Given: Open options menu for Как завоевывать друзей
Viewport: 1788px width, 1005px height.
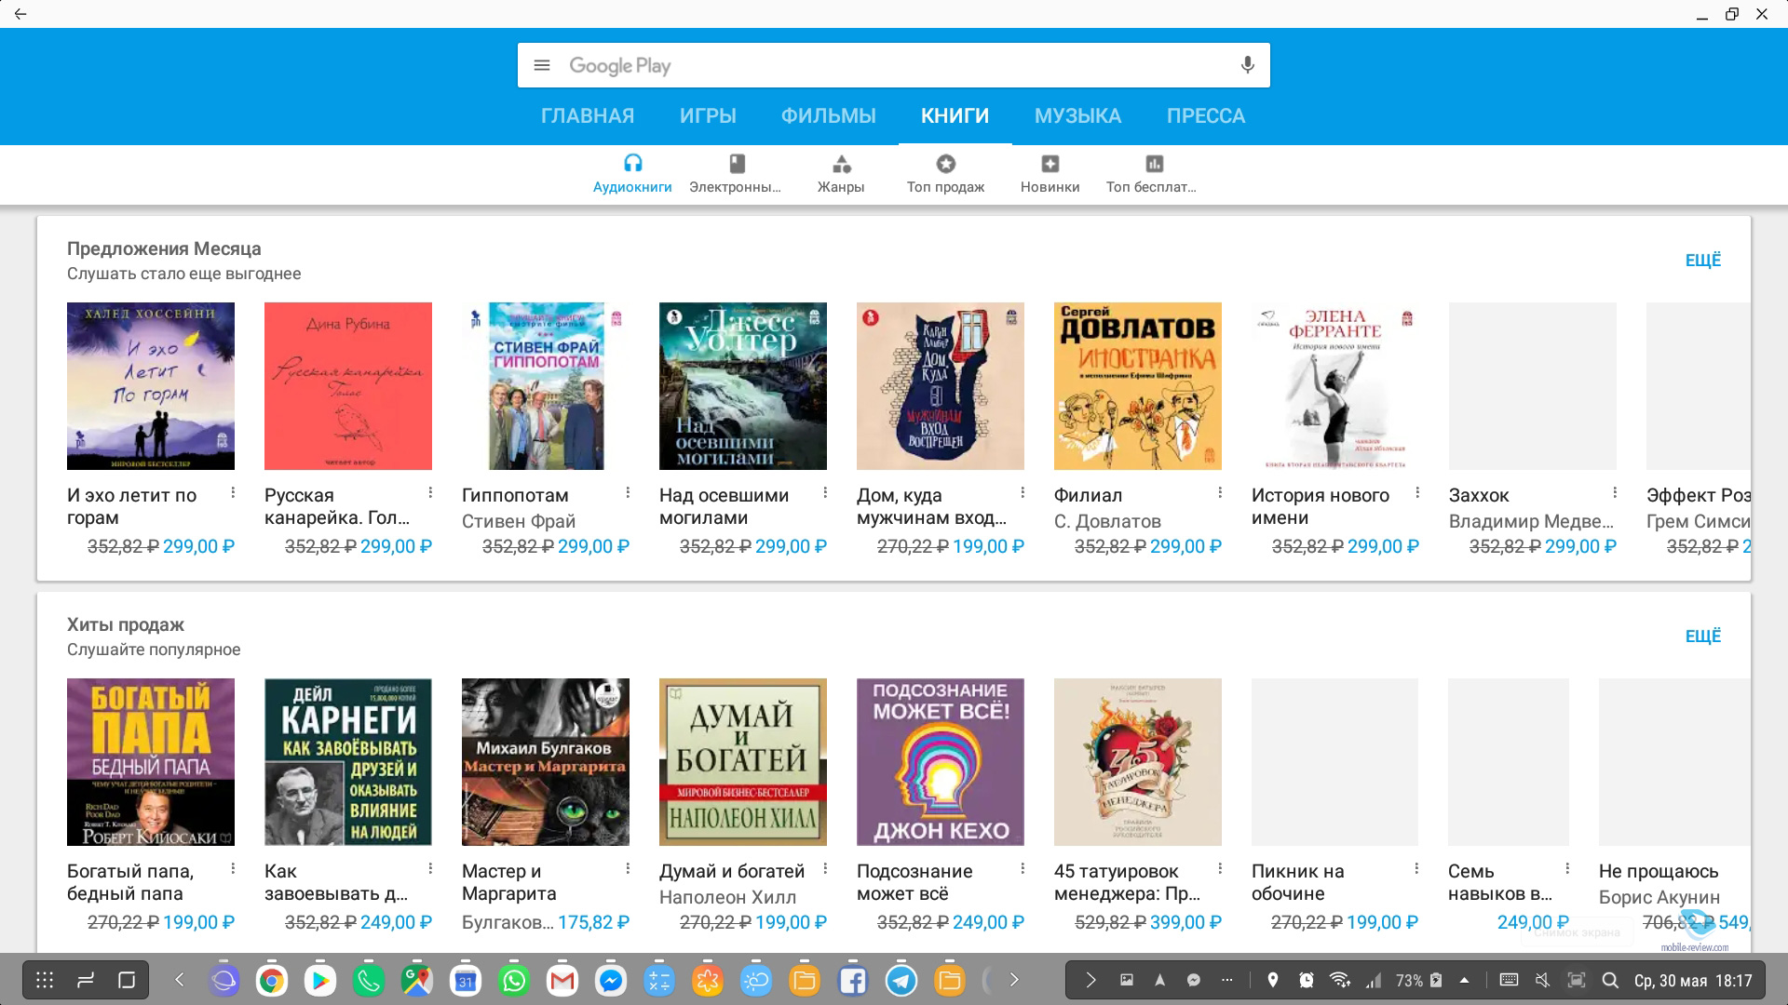Looking at the screenshot, I should coord(430,868).
